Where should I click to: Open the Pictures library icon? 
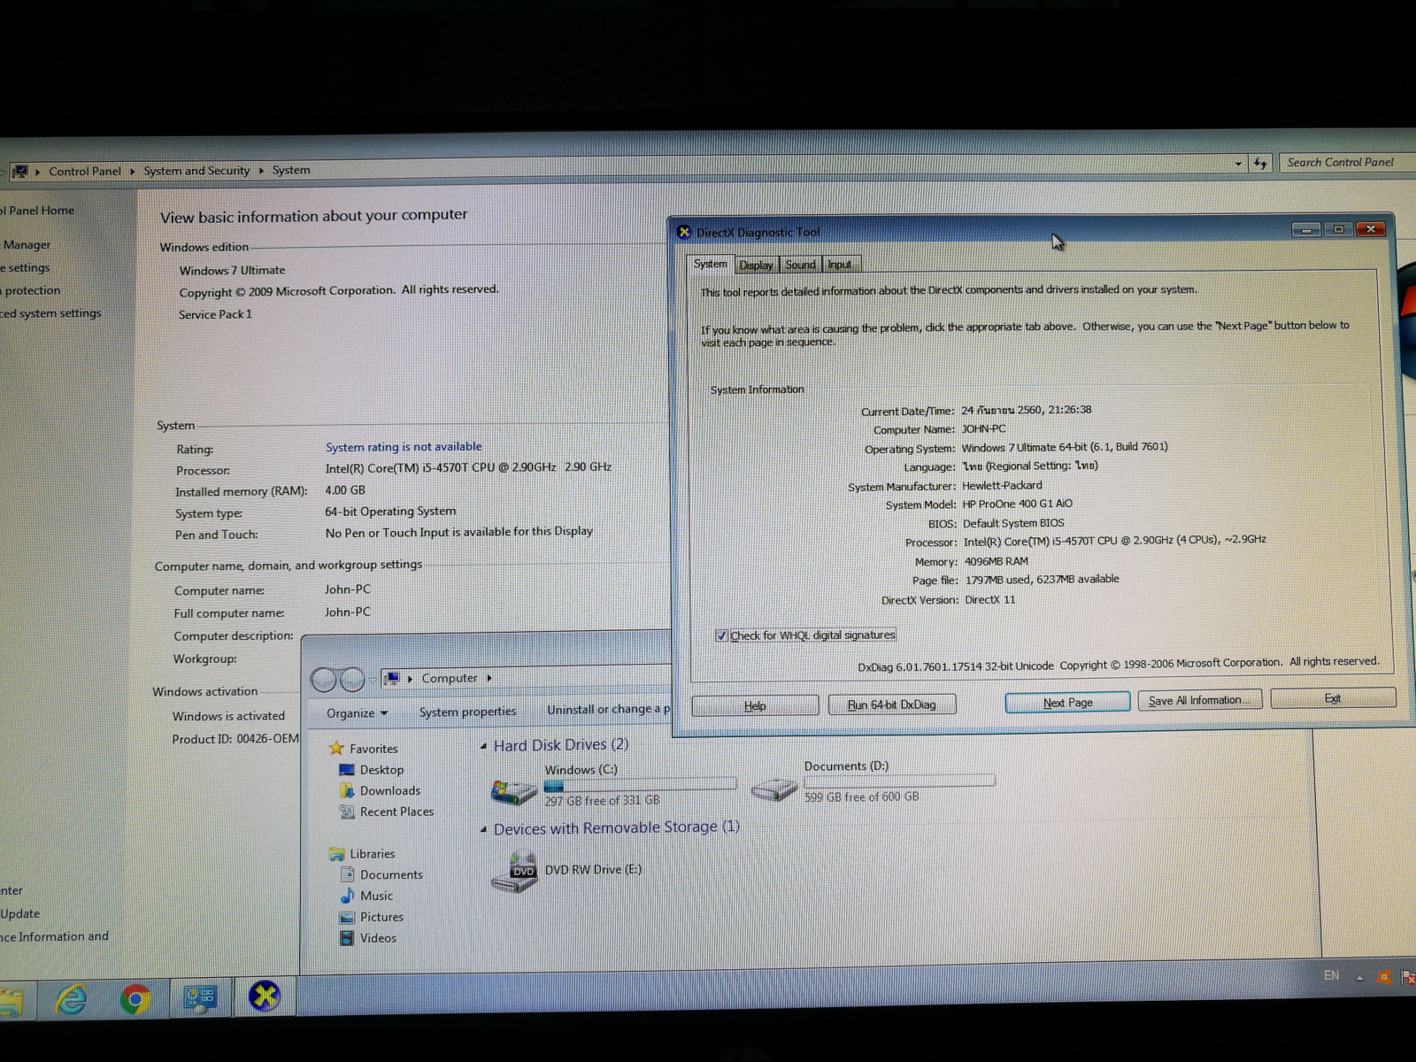point(347,917)
